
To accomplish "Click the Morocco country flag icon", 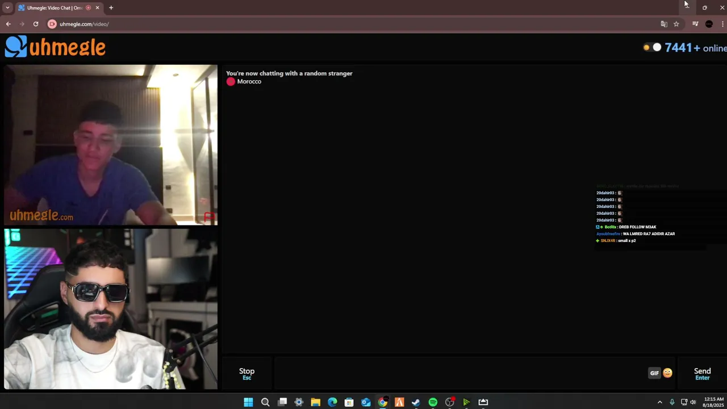I will click(231, 81).
